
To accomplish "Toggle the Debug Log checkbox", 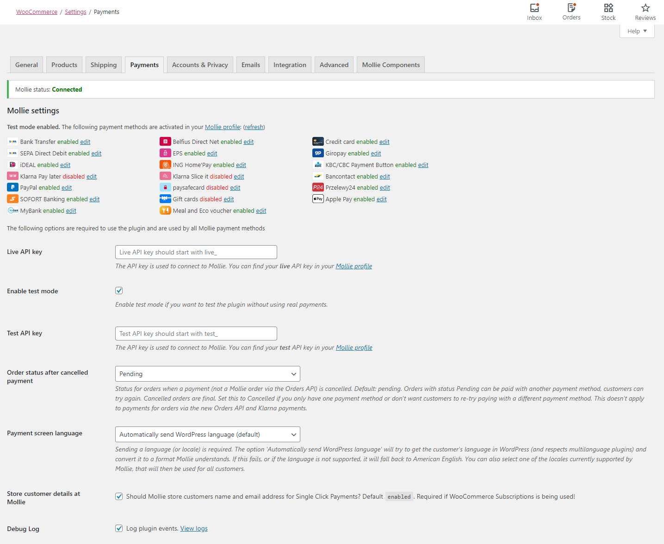I will [x=119, y=528].
